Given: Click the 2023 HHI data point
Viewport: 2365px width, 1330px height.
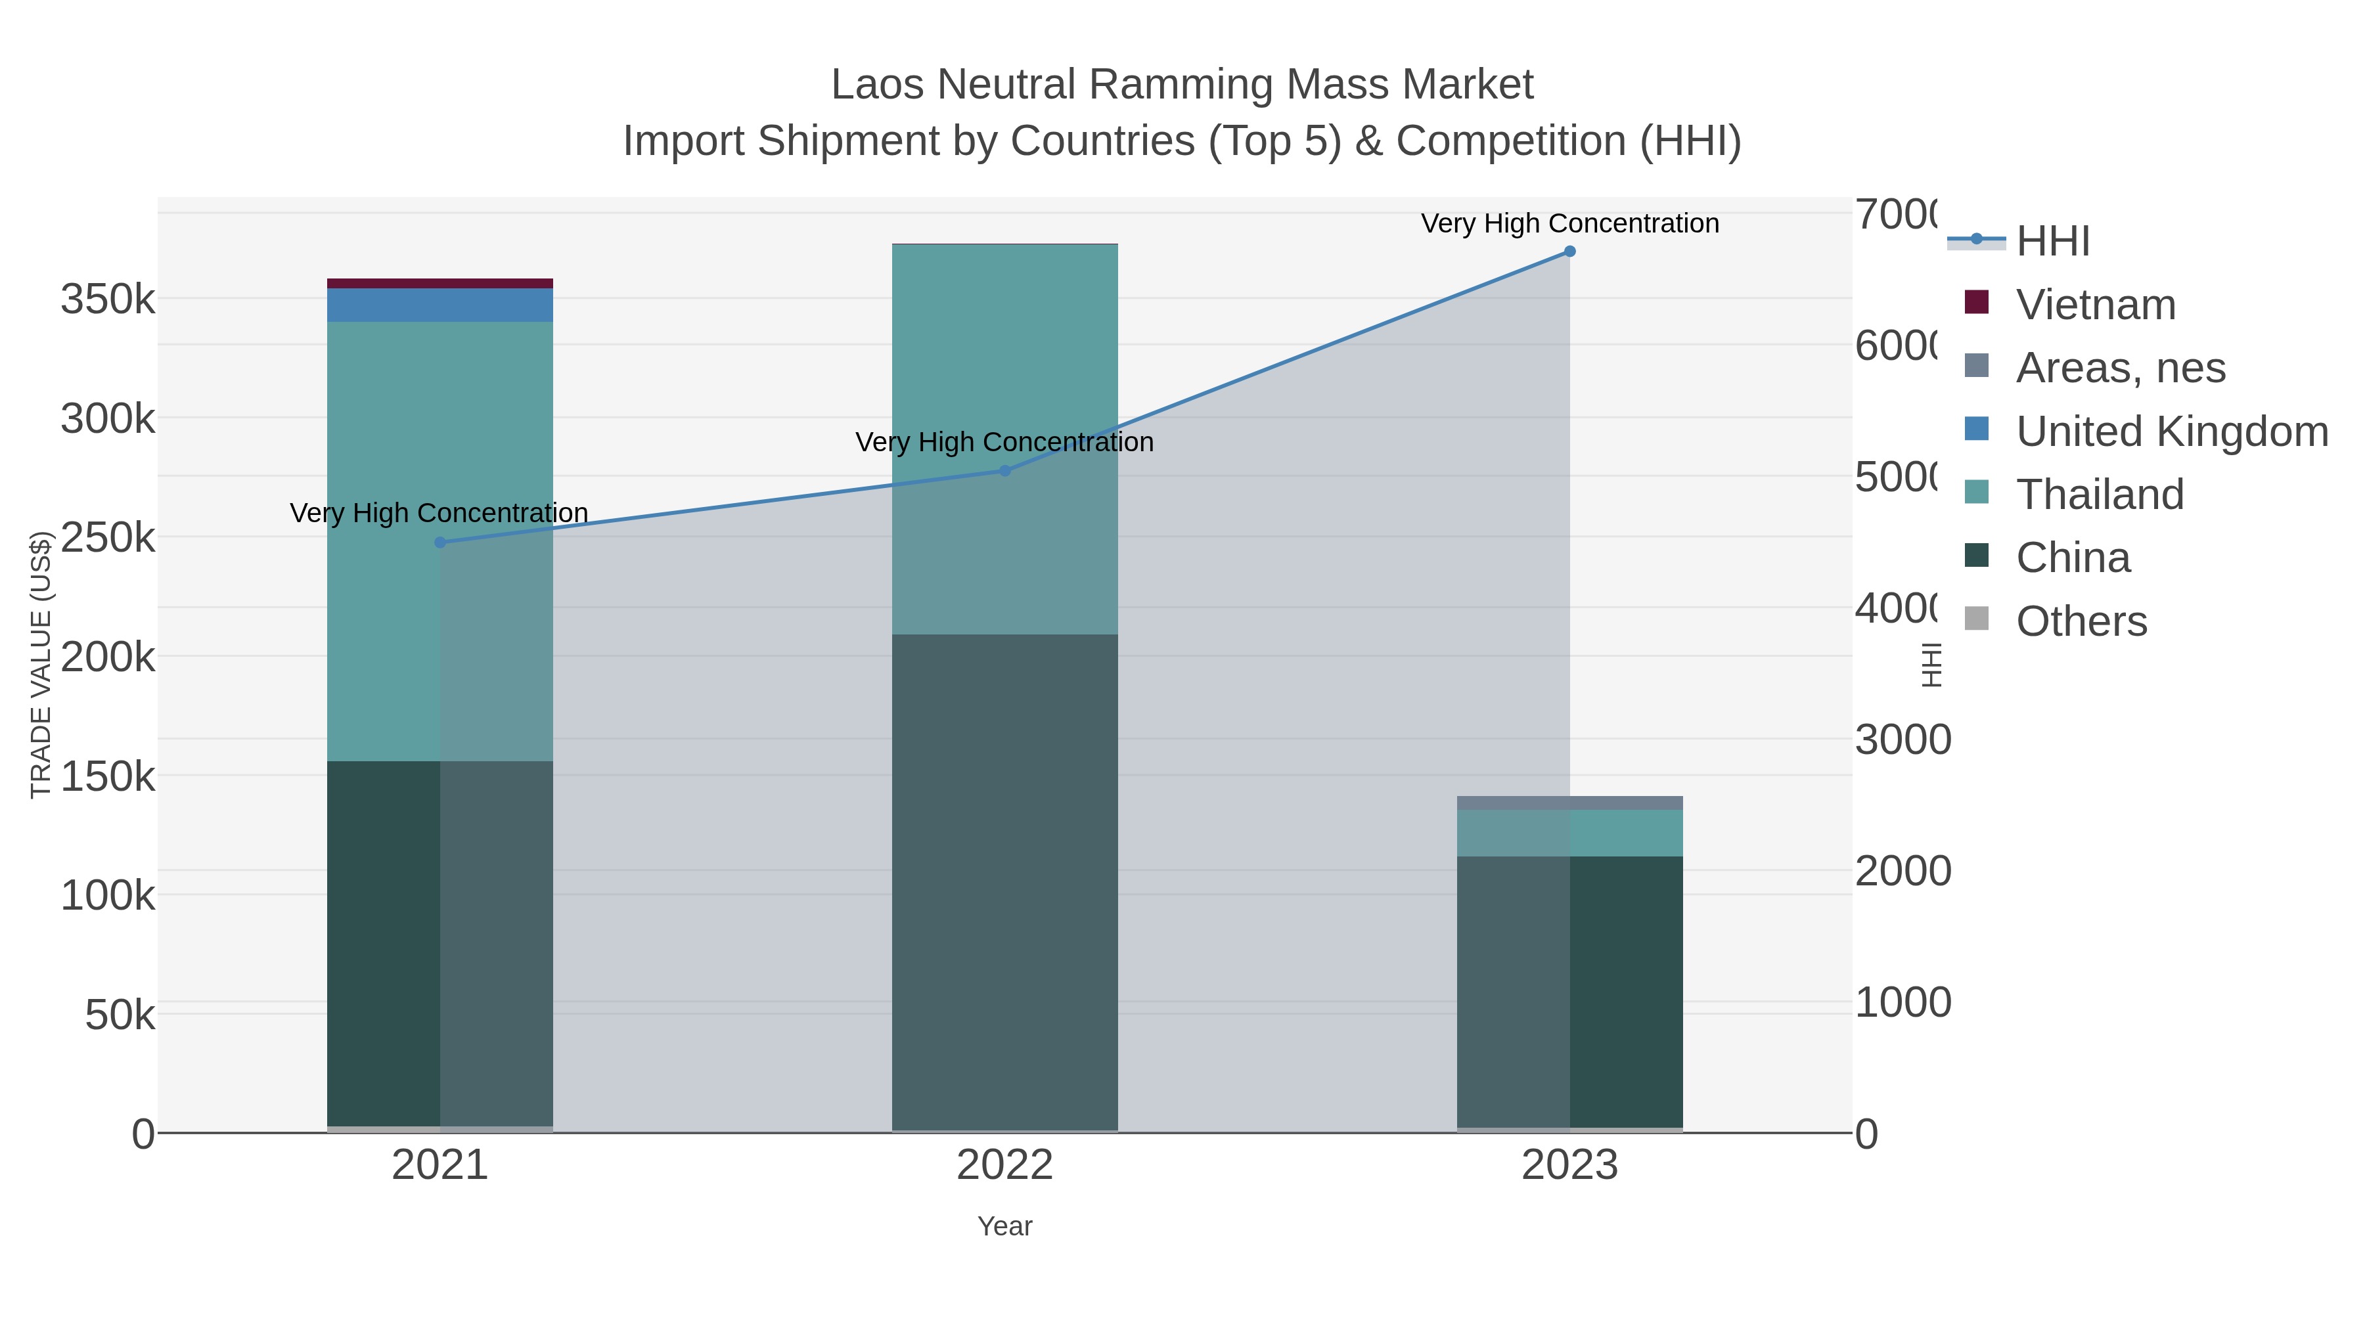Looking at the screenshot, I should [1570, 252].
